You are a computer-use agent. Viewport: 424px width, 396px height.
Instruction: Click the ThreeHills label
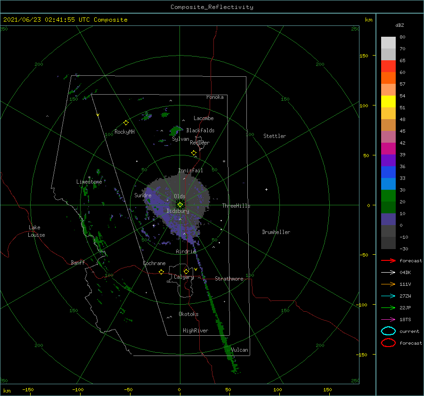(x=236, y=206)
